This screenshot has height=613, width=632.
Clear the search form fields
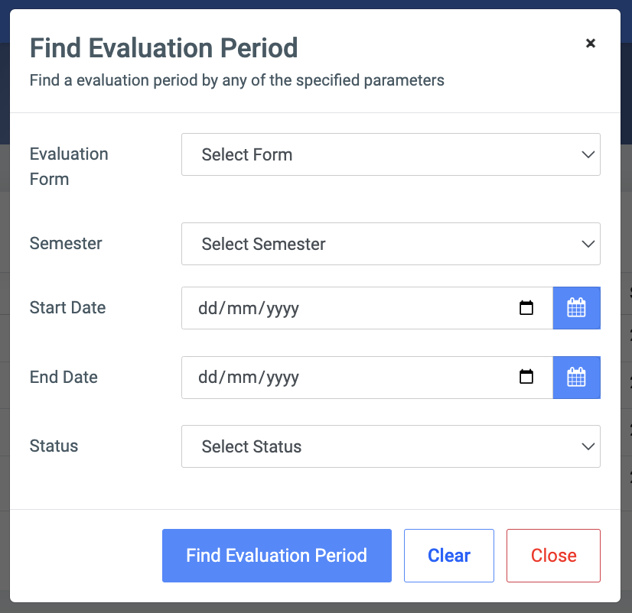pos(448,556)
